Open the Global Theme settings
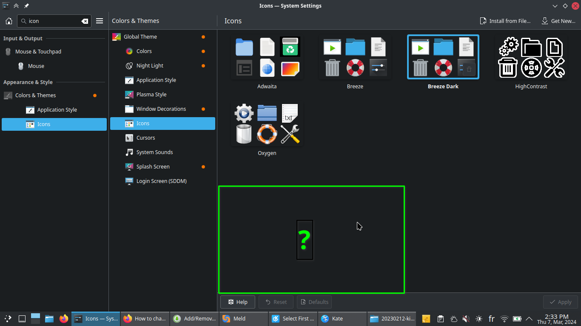Image resolution: width=581 pixels, height=326 pixels. coord(140,37)
